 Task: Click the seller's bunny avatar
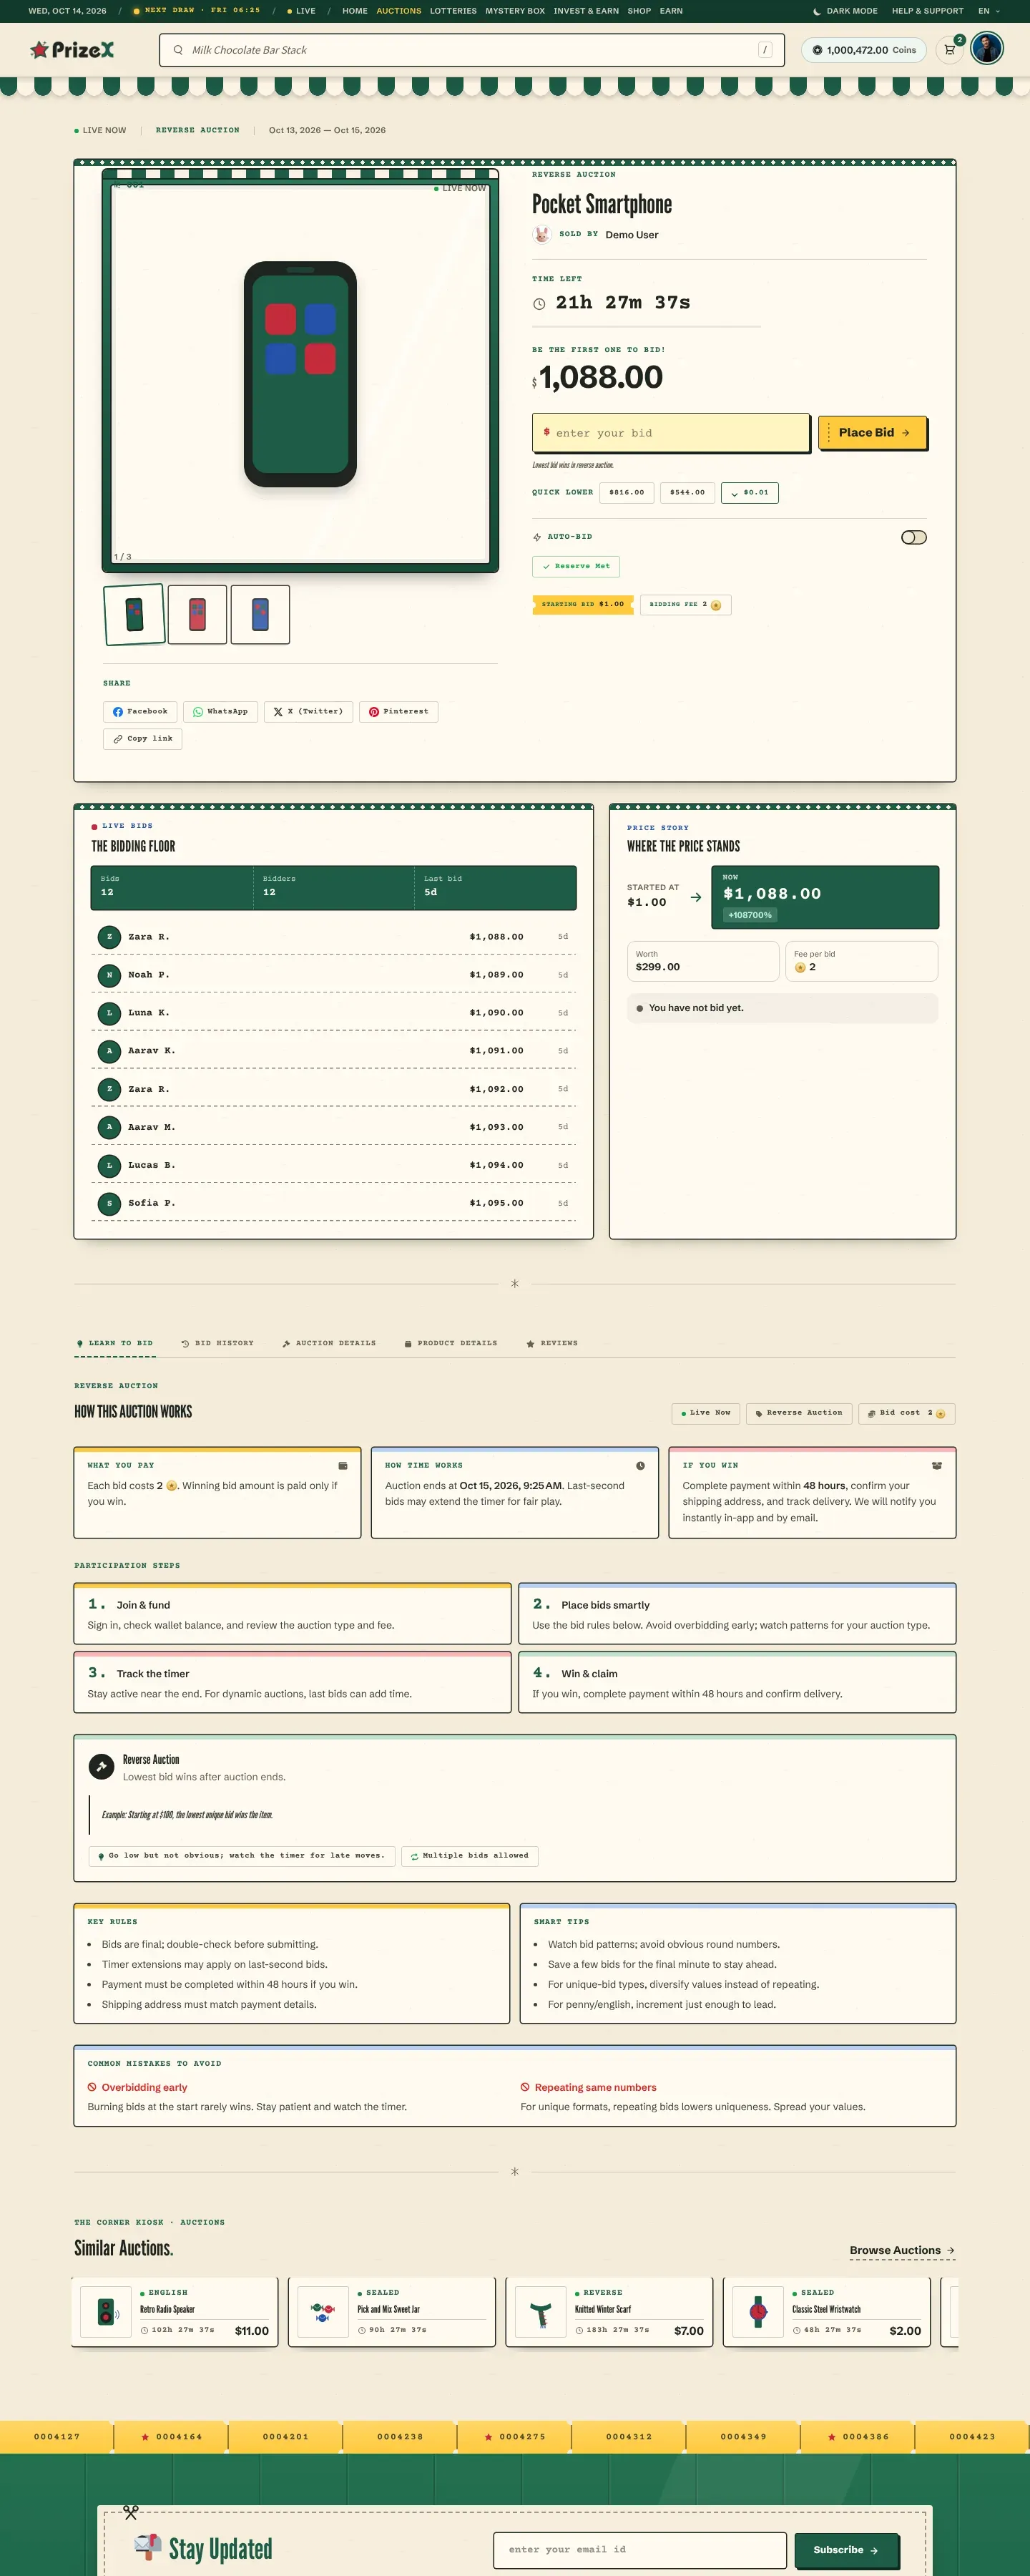pyautogui.click(x=542, y=234)
